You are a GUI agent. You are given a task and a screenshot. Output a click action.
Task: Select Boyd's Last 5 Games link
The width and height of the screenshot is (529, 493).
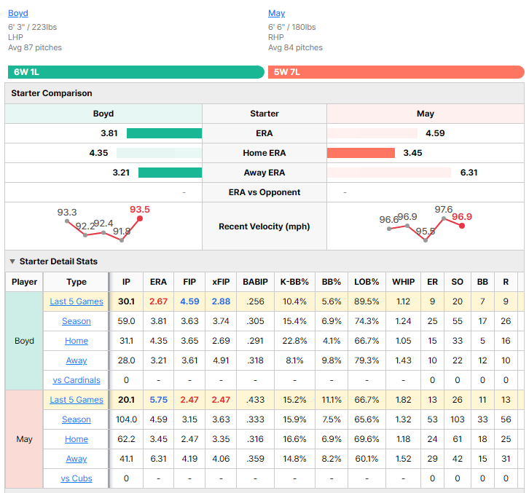tap(77, 301)
